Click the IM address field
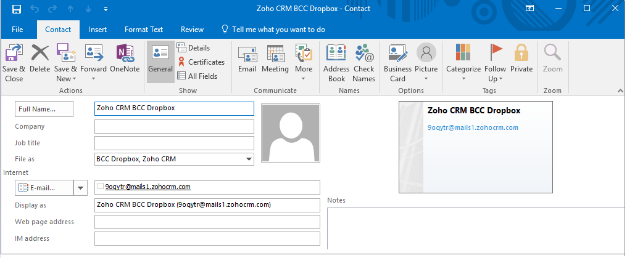 coord(207,238)
